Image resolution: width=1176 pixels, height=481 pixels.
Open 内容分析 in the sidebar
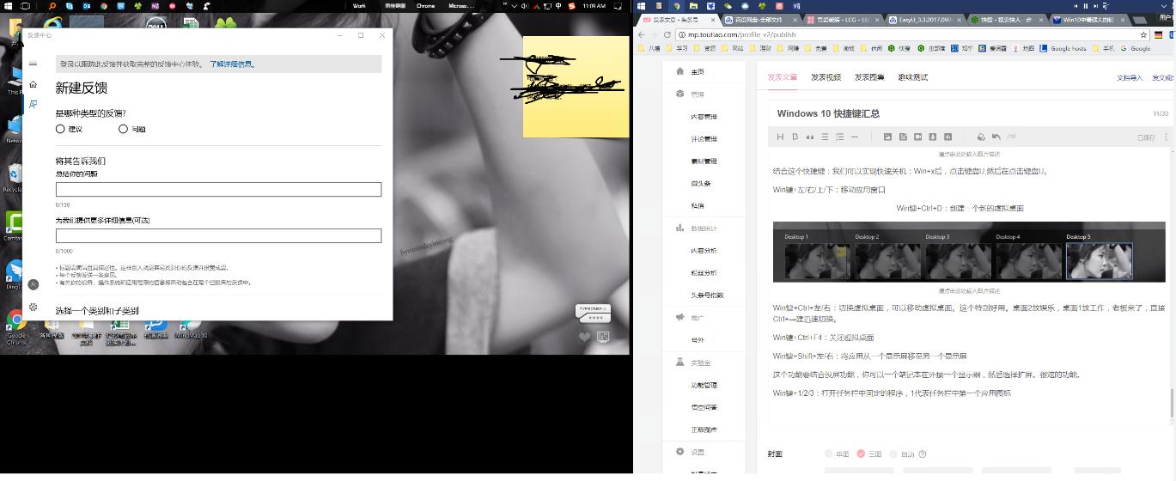[x=704, y=251]
